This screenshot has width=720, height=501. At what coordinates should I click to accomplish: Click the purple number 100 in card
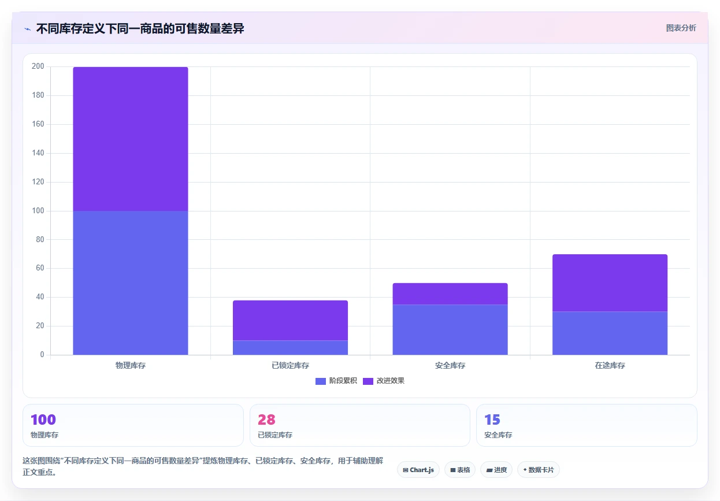(43, 420)
